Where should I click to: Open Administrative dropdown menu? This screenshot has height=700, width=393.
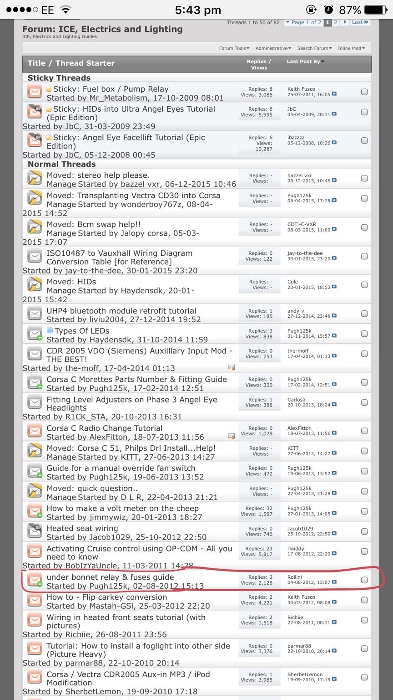[x=273, y=48]
